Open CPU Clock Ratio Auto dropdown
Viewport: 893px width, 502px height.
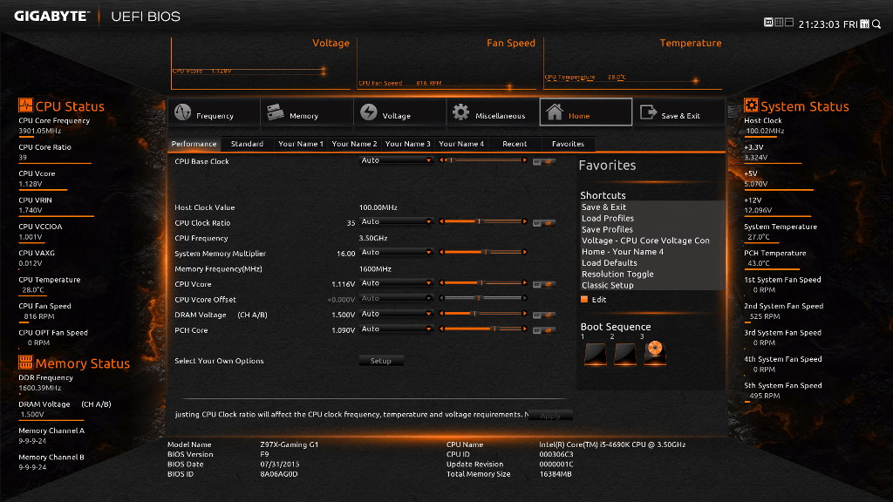coord(396,221)
